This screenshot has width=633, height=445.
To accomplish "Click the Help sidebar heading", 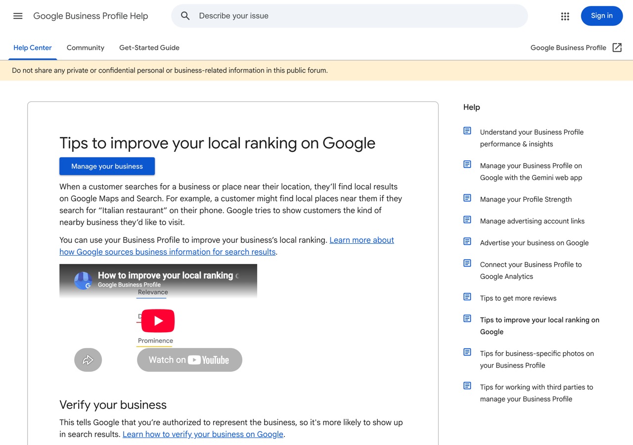I will (x=472, y=107).
